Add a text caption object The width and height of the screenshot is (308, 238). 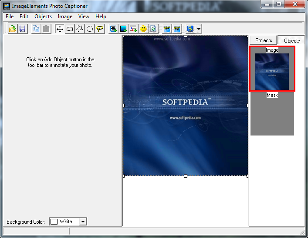point(113,29)
